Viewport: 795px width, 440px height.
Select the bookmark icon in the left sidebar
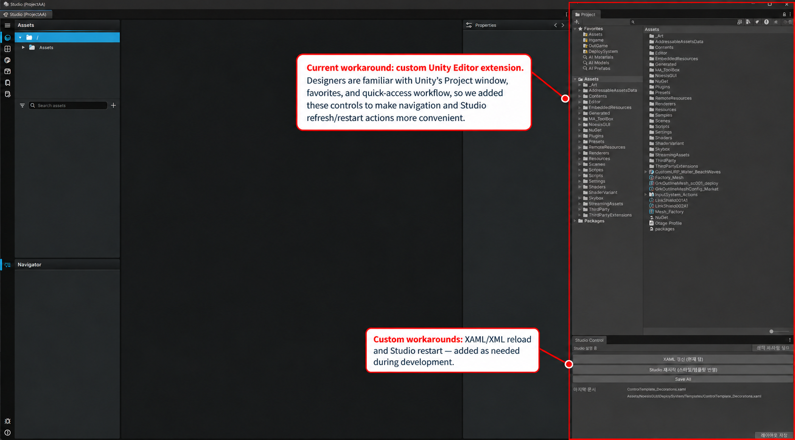(8, 83)
